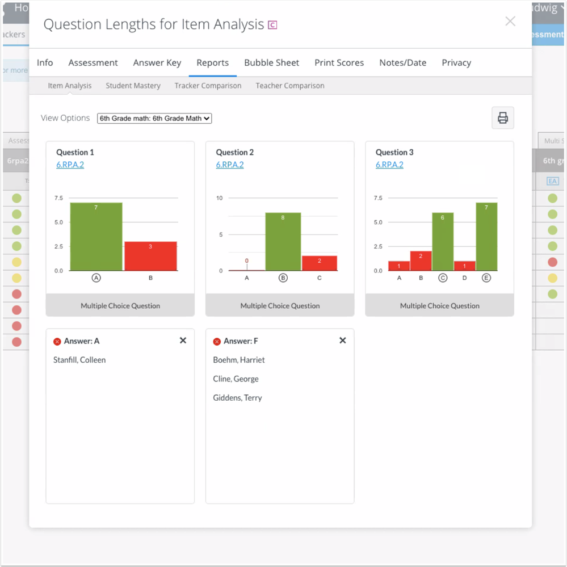Image resolution: width=567 pixels, height=567 pixels.
Task: Click Question 3 red bar for answer A
Action: point(399,266)
